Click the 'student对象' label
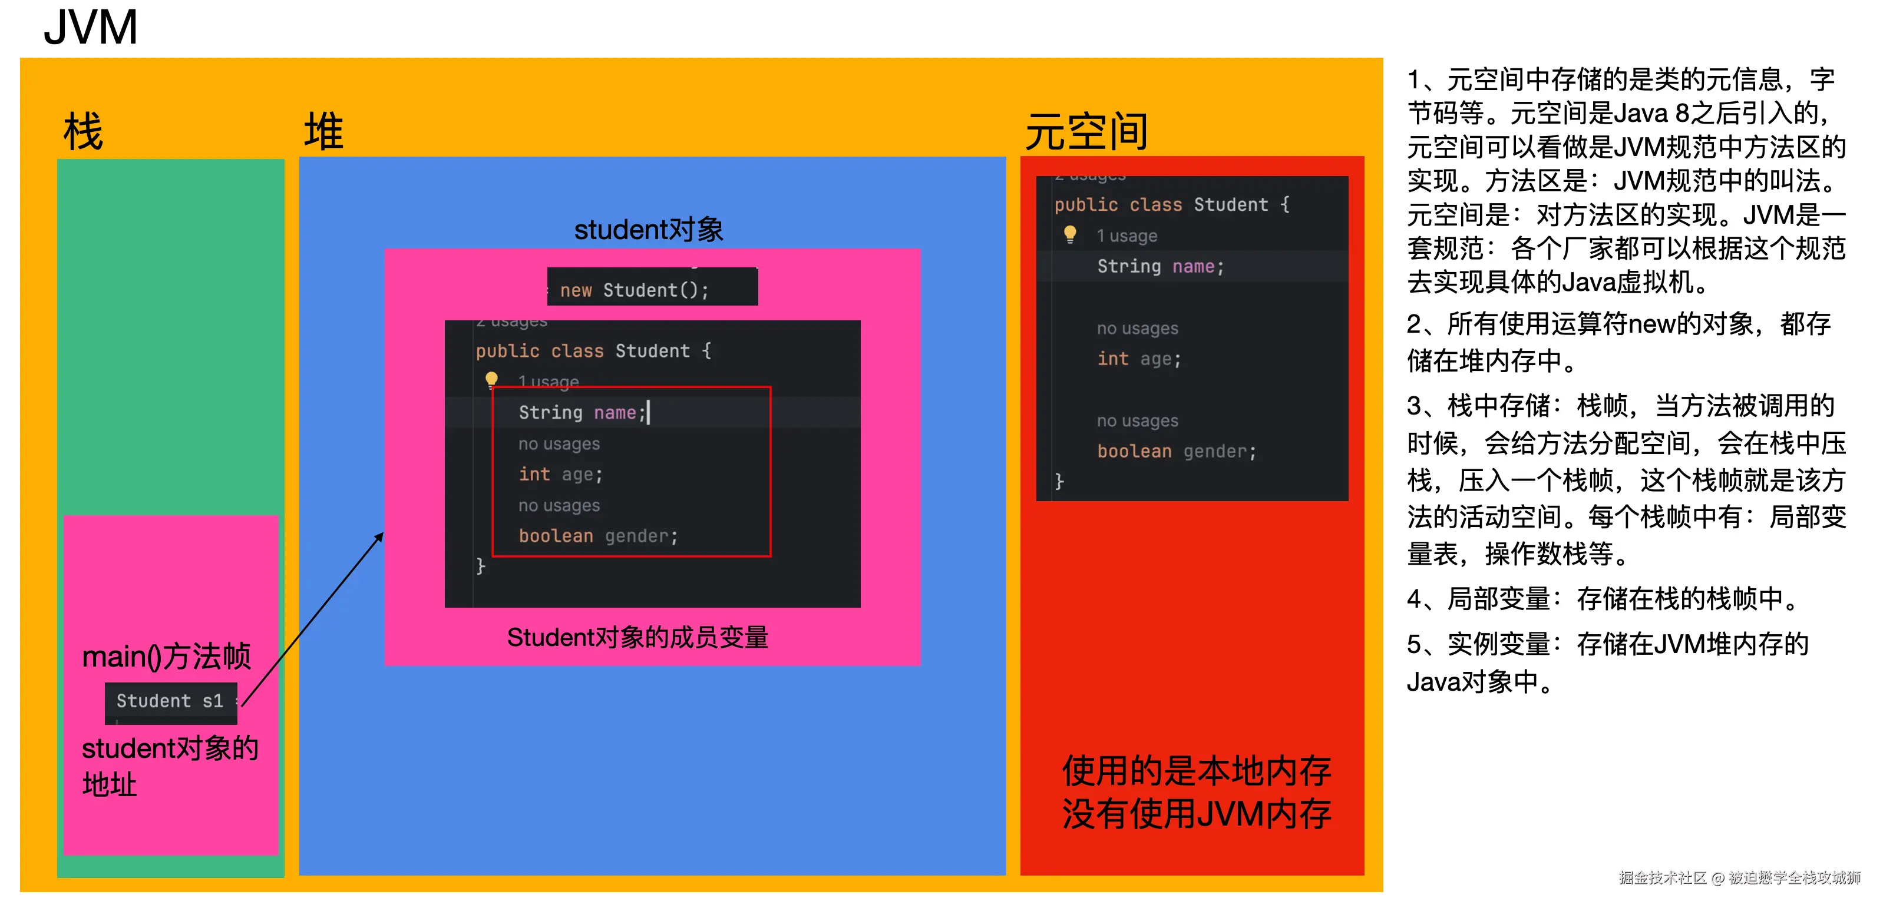Screen dimensions: 1883x908 [x=648, y=230]
